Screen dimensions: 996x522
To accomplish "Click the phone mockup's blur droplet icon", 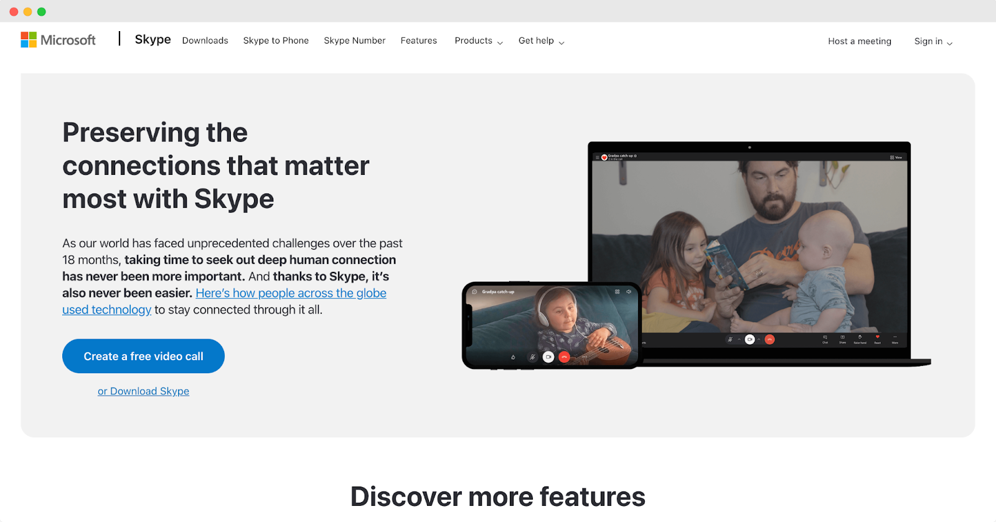I will (513, 357).
